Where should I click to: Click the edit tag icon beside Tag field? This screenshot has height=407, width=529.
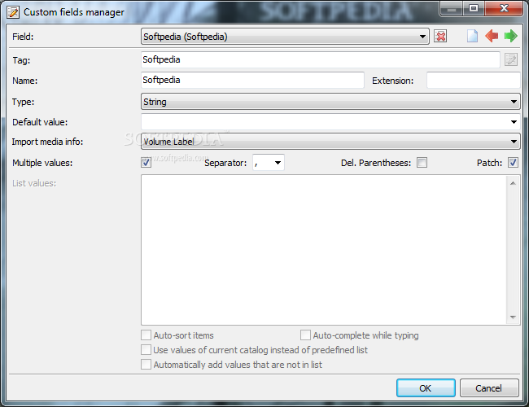511,59
